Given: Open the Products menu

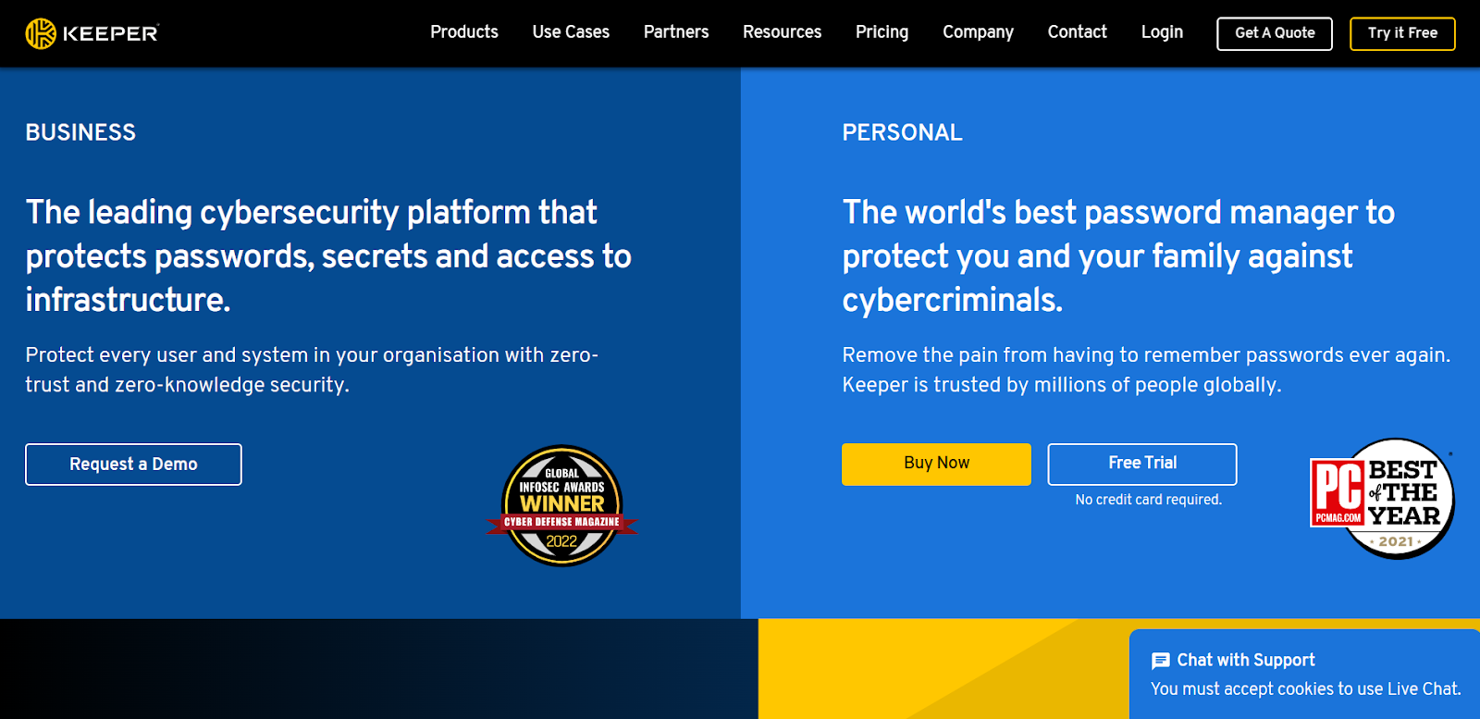Looking at the screenshot, I should click(x=464, y=32).
